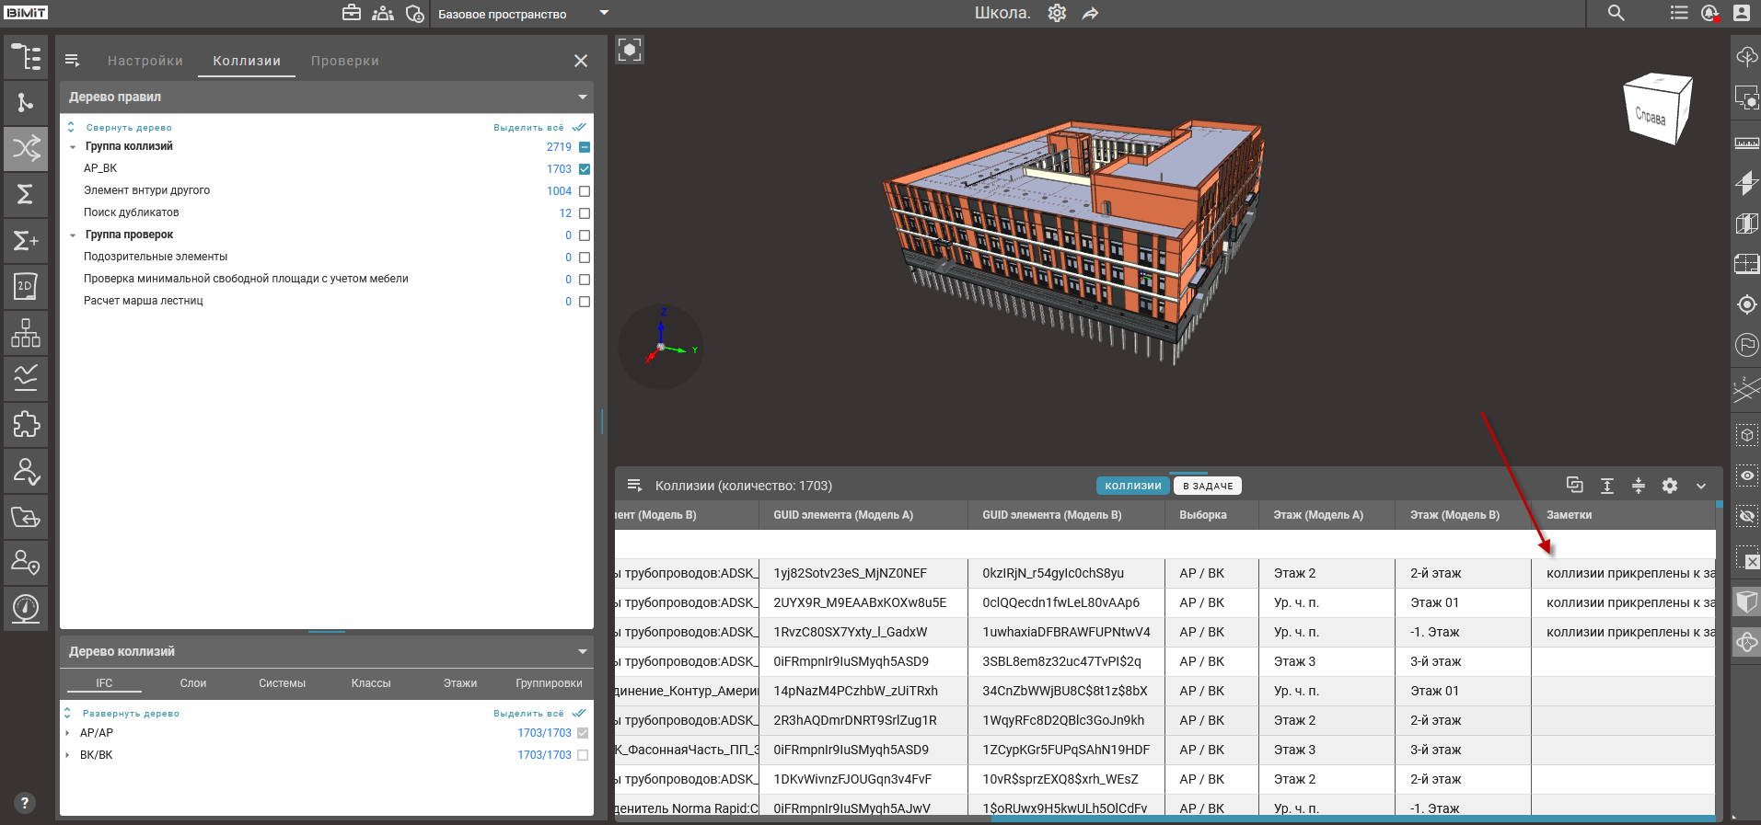Open collisions table settings gear

click(x=1670, y=486)
